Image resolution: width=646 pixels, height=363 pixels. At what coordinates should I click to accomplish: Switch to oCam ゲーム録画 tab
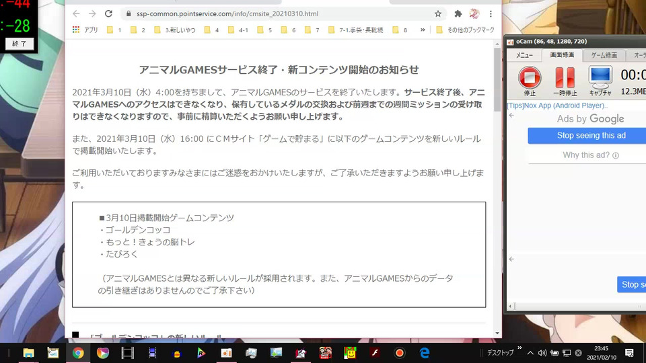(x=604, y=55)
